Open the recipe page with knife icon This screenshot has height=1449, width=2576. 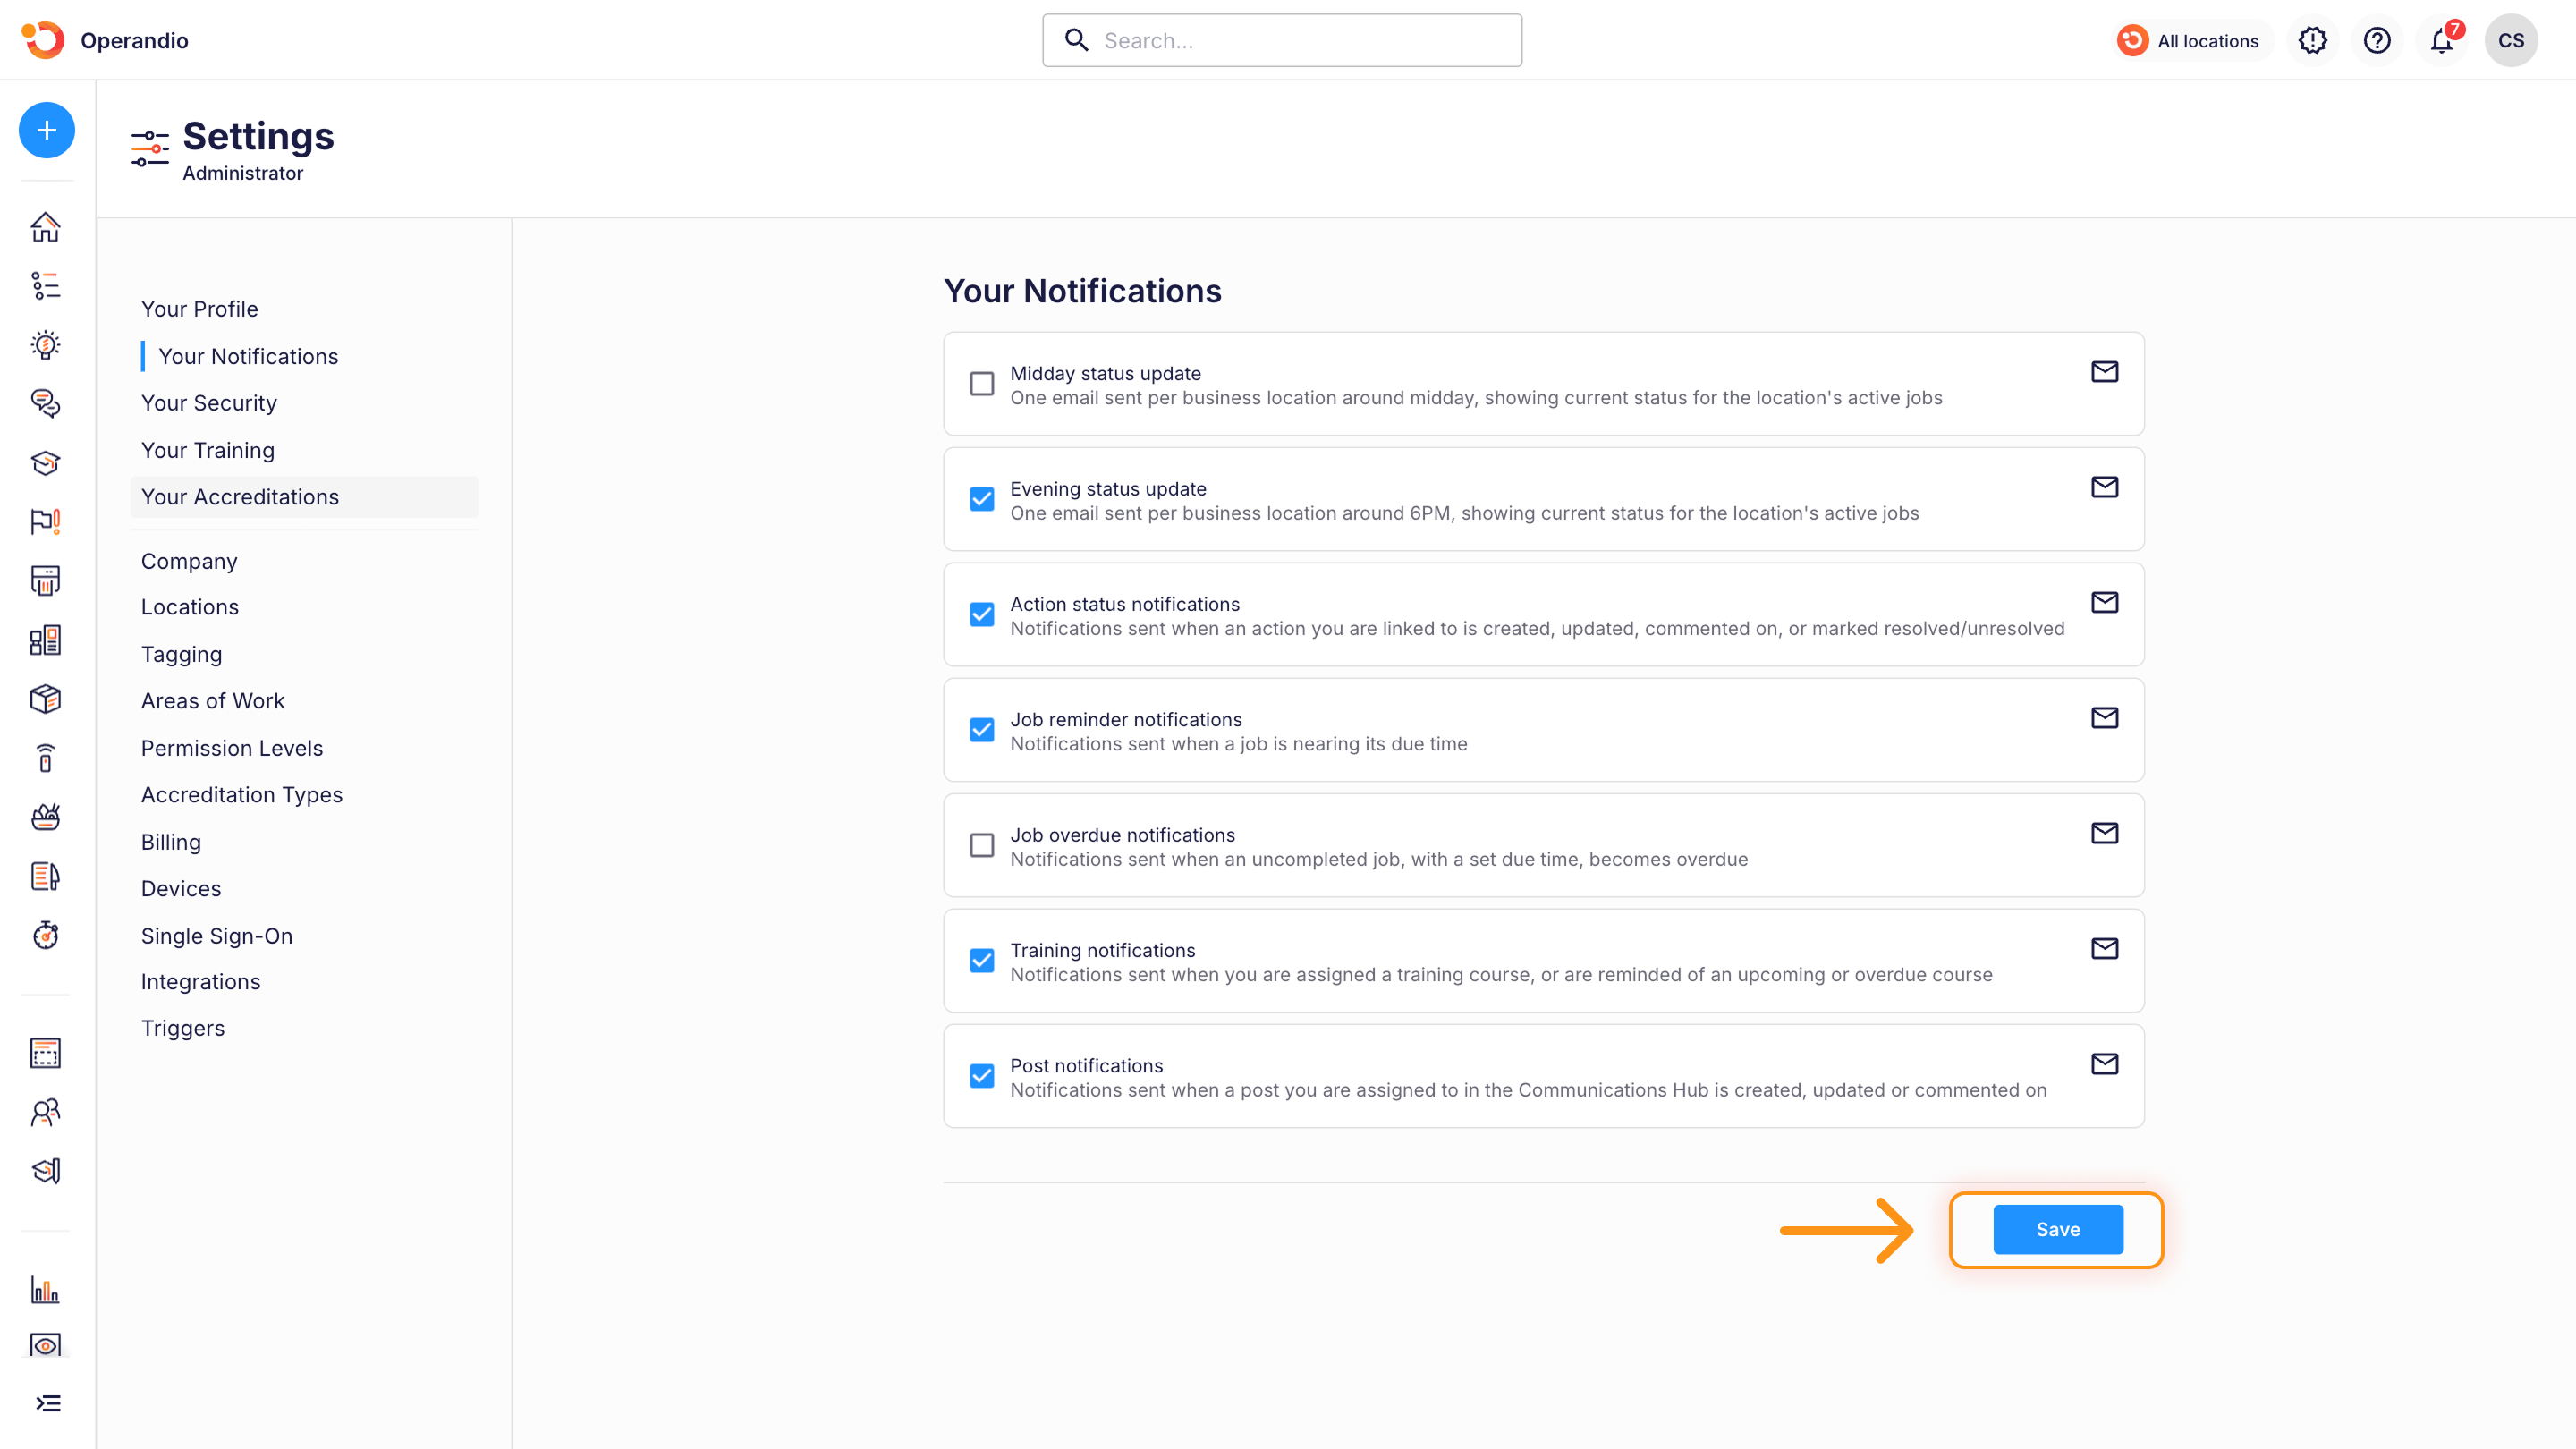coord(46,876)
